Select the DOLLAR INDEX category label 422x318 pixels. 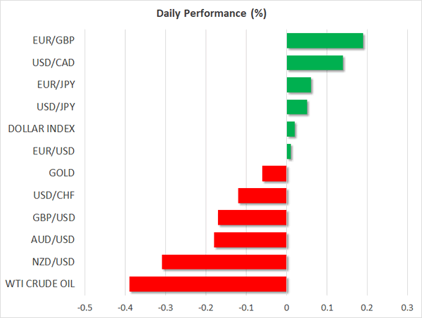pos(41,129)
